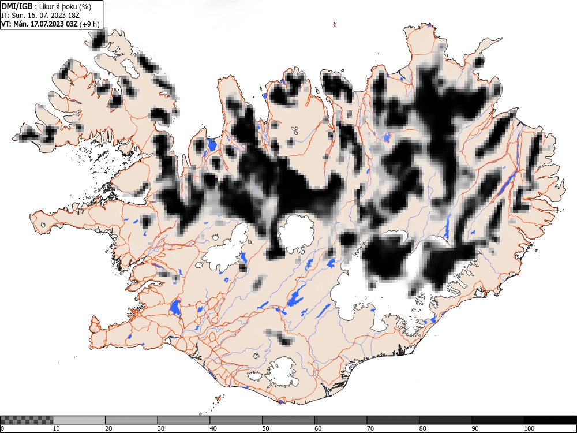577x433 pixels.
Task: Click the '30' legend scale label
Action: click(161, 428)
